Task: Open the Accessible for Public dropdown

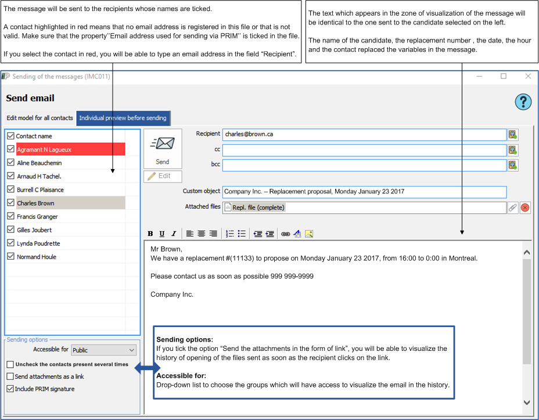Action: (x=103, y=350)
